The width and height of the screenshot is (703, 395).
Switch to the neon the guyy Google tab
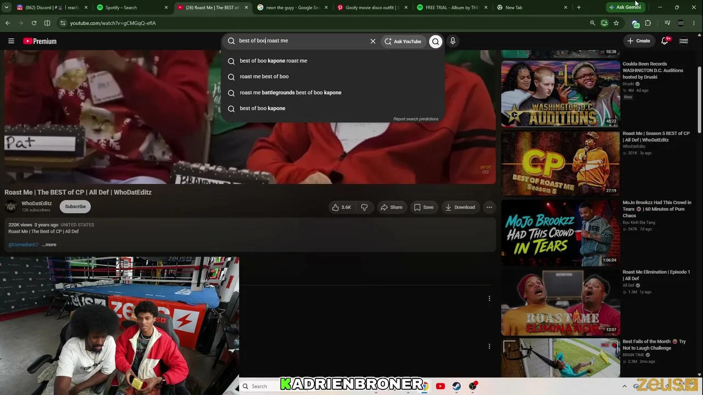point(292,8)
